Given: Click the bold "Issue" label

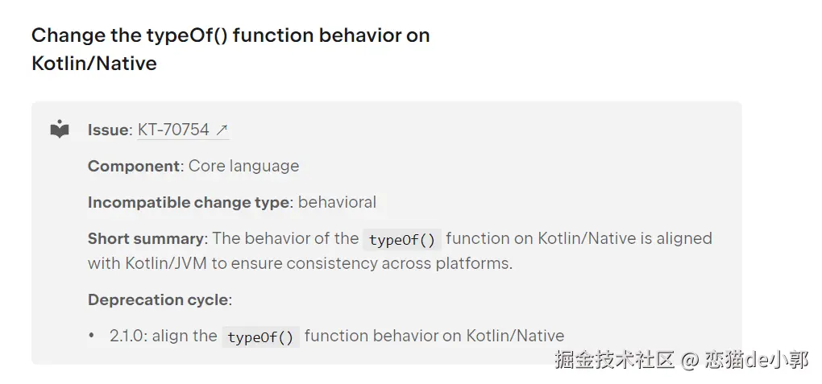Looking at the screenshot, I should point(108,130).
